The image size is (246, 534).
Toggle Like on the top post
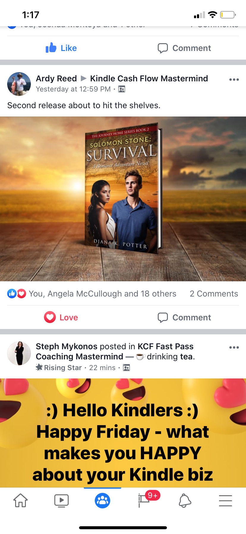61,48
